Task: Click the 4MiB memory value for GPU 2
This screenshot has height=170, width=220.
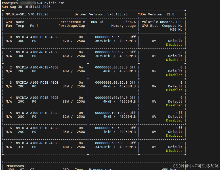Action: [x=107, y=71]
